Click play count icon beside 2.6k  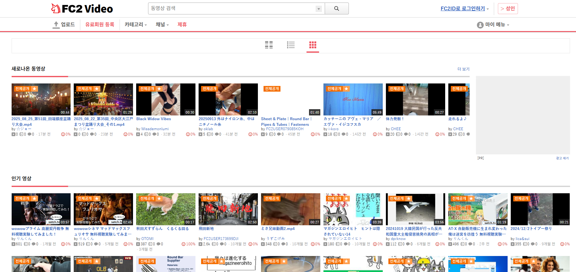coord(200,244)
